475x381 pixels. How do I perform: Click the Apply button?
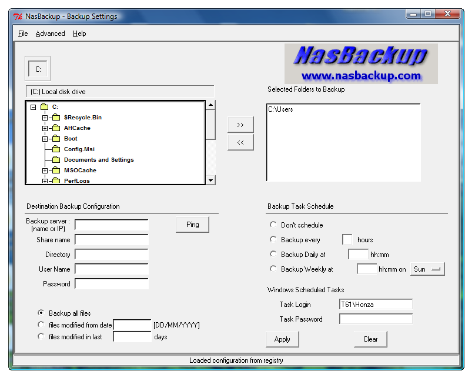coord(282,339)
